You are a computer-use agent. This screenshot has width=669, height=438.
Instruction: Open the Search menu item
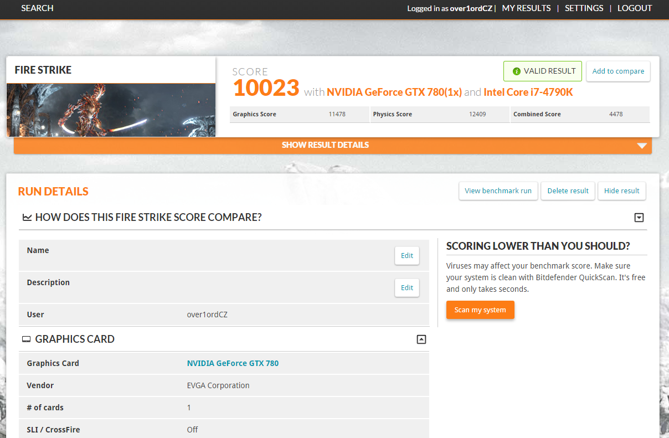[37, 8]
